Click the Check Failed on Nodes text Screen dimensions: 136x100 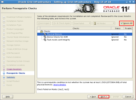click(x=53, y=89)
